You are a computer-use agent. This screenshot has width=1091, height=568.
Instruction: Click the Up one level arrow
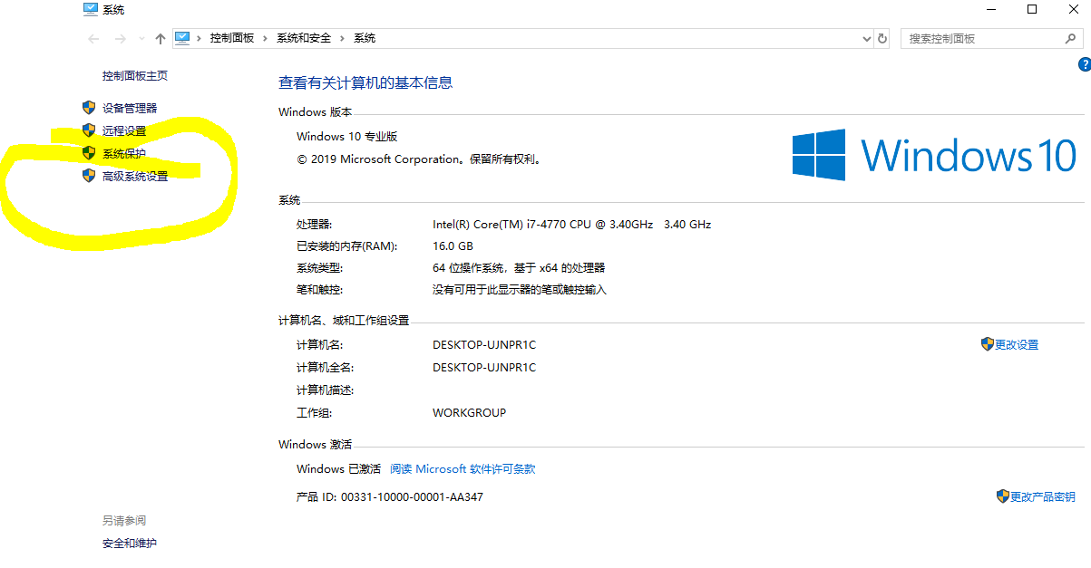tap(161, 39)
